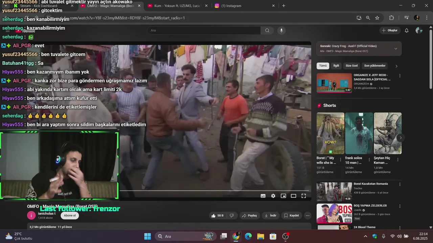The width and height of the screenshot is (433, 243).
Task: Click the Abone ol subscribe button
Action: click(70, 215)
